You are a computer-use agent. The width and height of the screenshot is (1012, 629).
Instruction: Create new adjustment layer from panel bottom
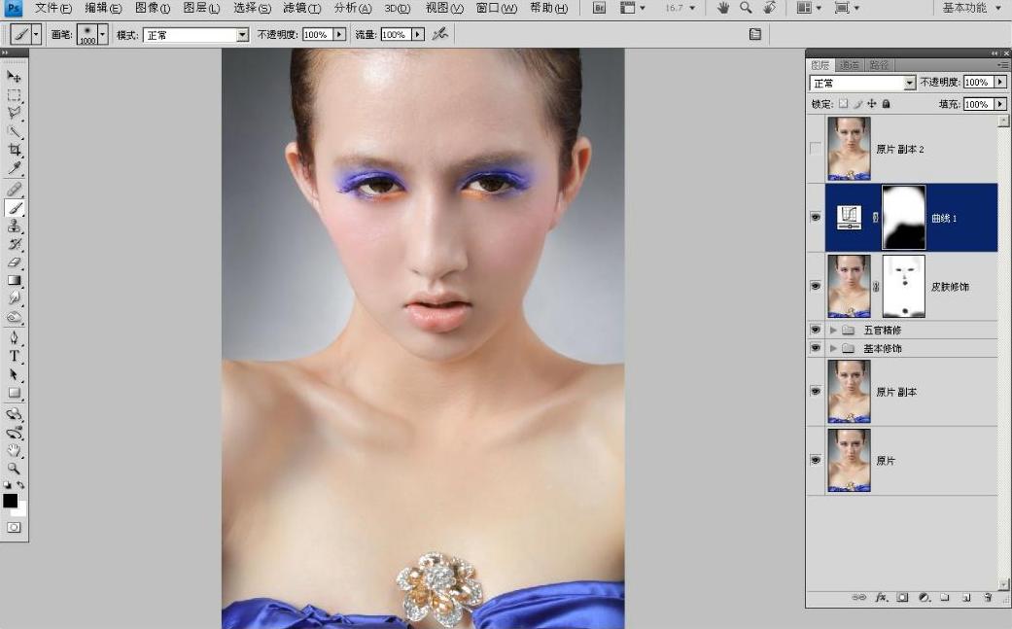925,597
